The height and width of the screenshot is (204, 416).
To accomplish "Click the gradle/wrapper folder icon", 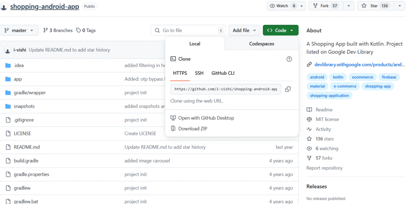I will point(8,93).
